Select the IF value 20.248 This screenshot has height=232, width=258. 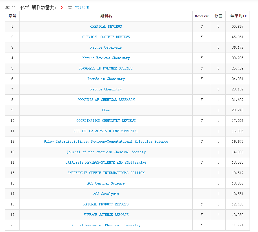[x=238, y=110]
